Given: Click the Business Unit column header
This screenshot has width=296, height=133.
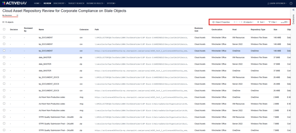Looking at the screenshot, I should point(199,30).
